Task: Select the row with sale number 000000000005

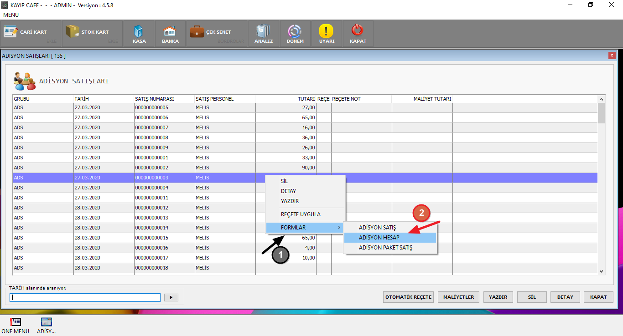Action: 305,107
